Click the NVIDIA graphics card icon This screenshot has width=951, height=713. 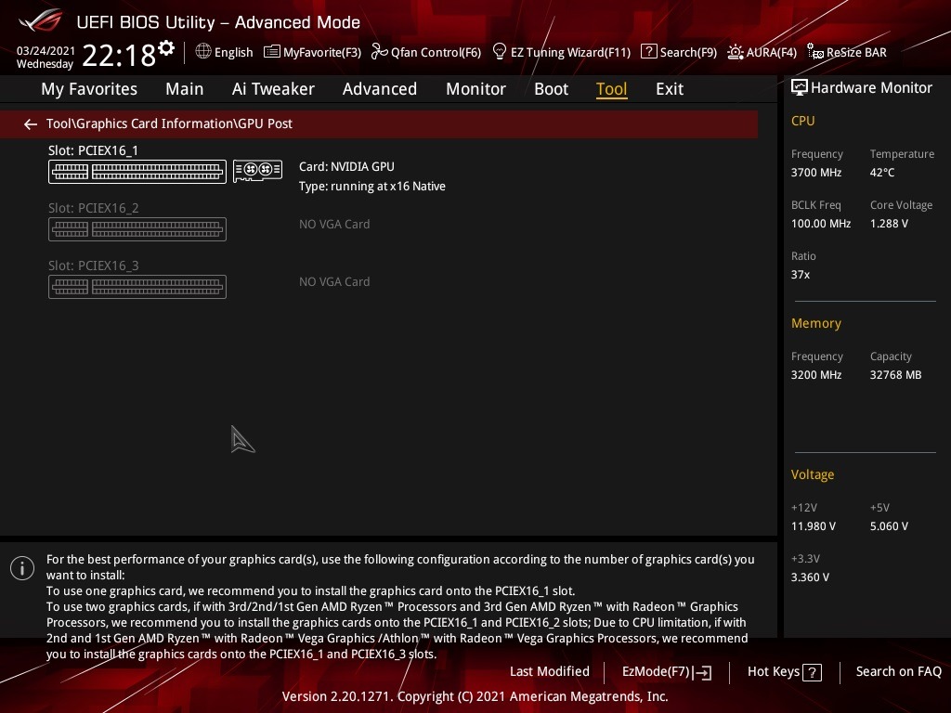coord(258,171)
